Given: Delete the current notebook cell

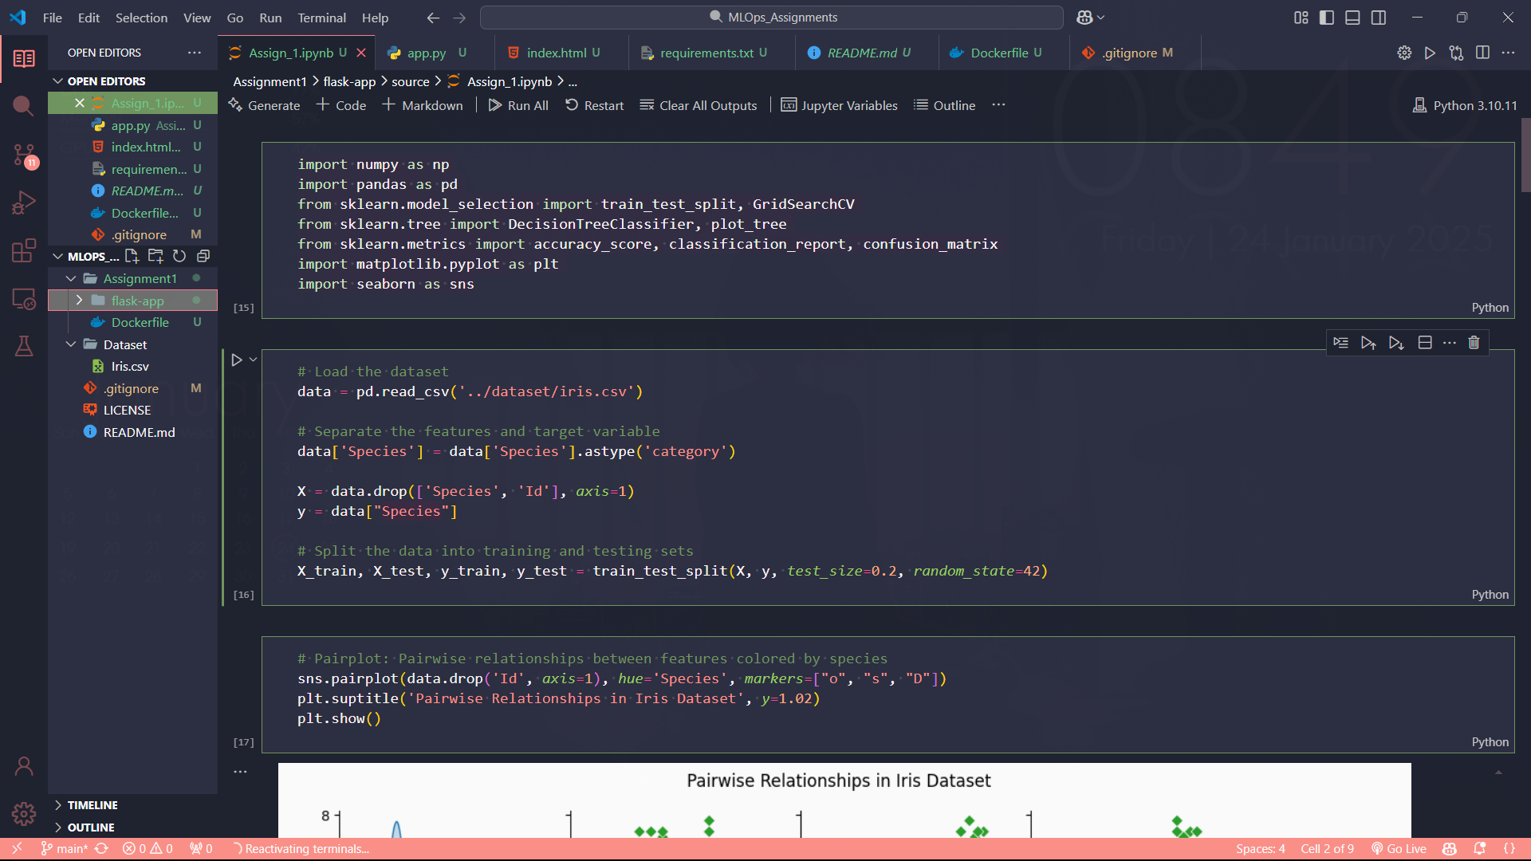Looking at the screenshot, I should point(1474,343).
